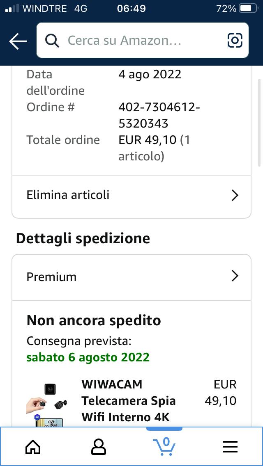Open the account profile icon
This screenshot has height=466, width=263.
point(99,447)
